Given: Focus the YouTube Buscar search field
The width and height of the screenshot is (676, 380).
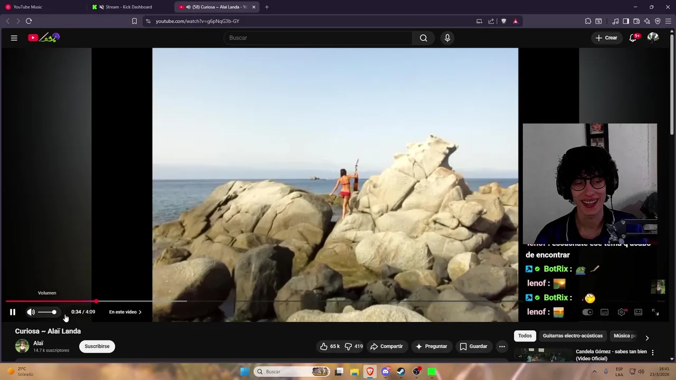Looking at the screenshot, I should click(318, 38).
